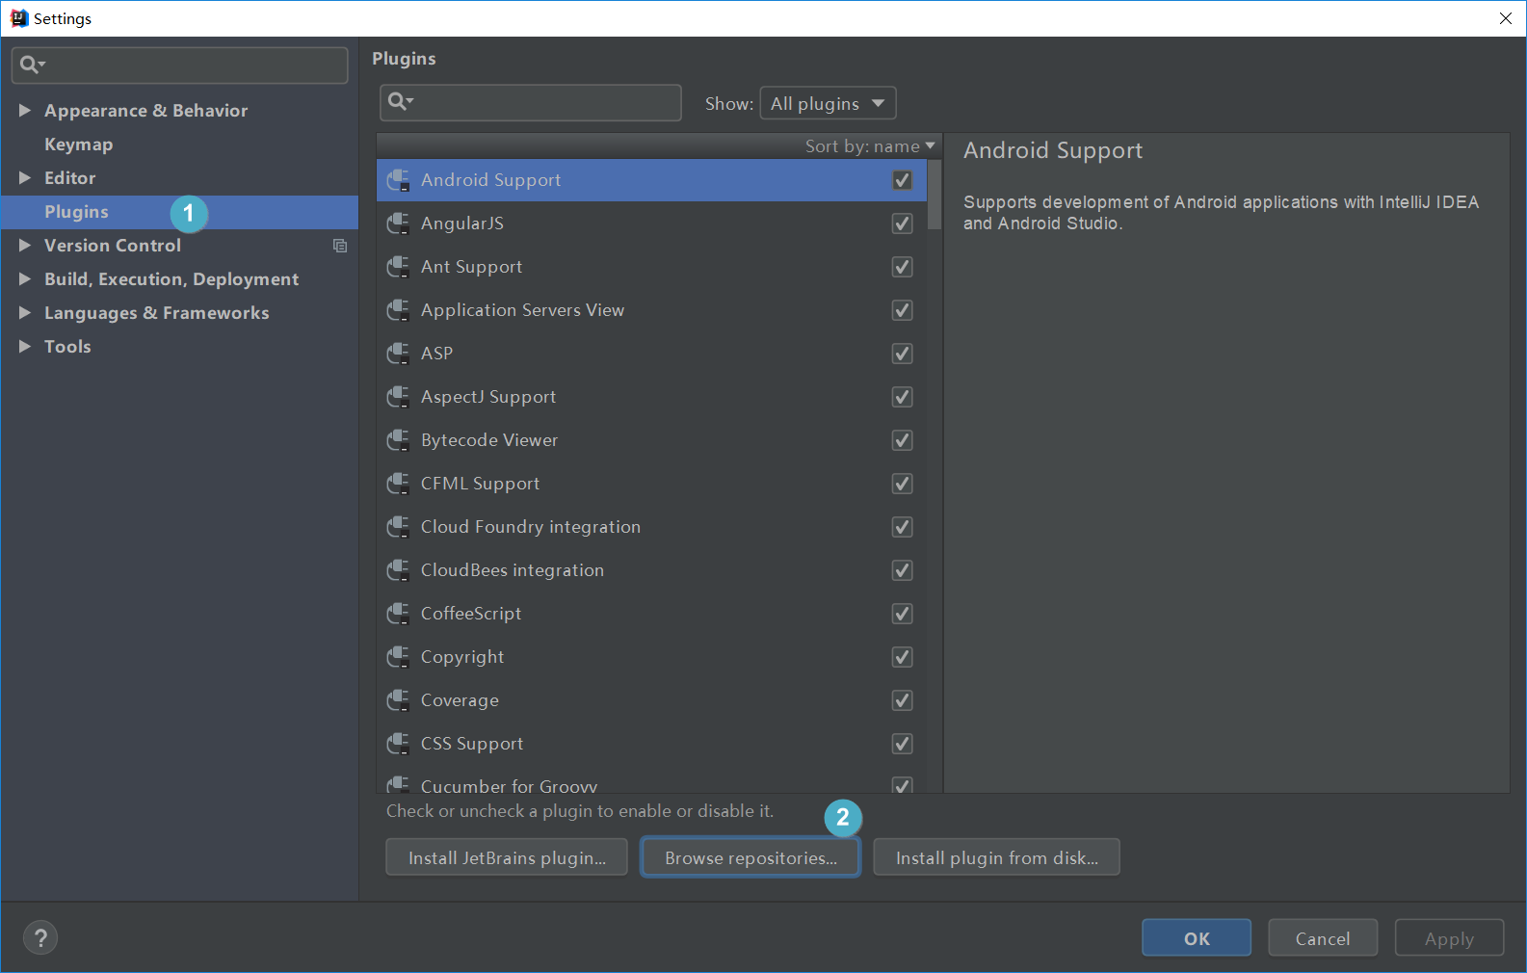Toggle the CSS Support checkbox
Viewport: 1527px width, 973px height.
tap(902, 744)
